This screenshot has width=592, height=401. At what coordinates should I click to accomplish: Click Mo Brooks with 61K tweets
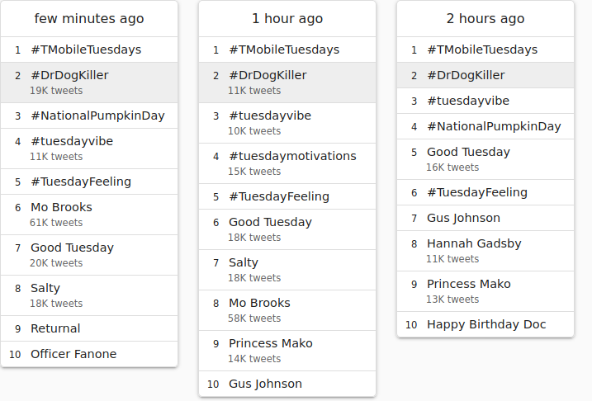tap(89, 215)
